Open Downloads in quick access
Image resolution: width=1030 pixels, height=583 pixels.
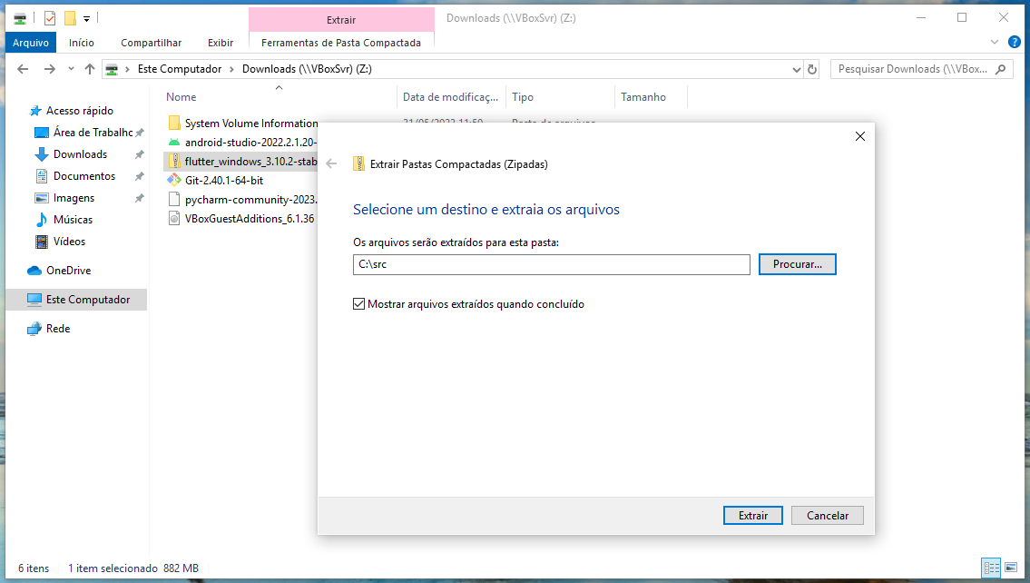point(80,153)
